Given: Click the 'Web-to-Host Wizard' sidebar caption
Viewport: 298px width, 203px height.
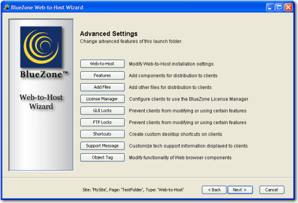Looking at the screenshot, I should tap(41, 102).
